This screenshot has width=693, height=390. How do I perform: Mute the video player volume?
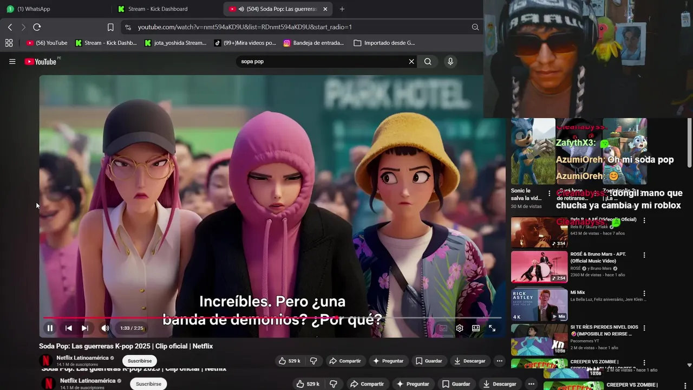105,328
